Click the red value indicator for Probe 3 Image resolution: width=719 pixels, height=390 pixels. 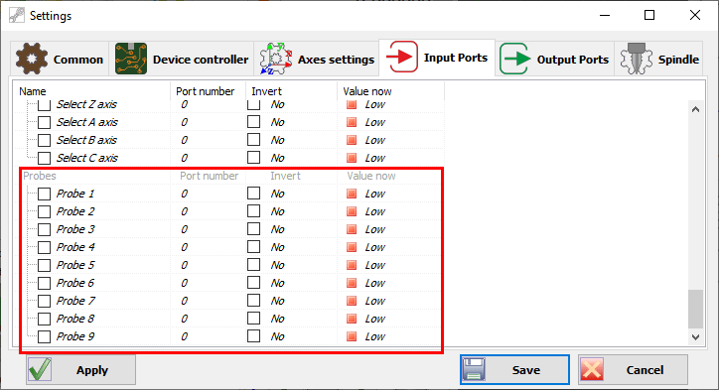coord(352,229)
